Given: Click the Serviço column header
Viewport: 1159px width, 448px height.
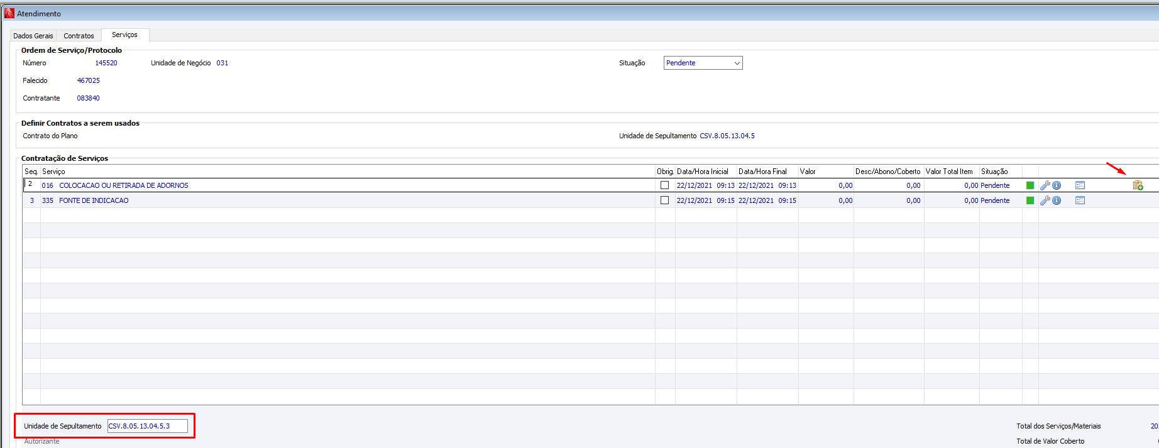Looking at the screenshot, I should pos(348,172).
